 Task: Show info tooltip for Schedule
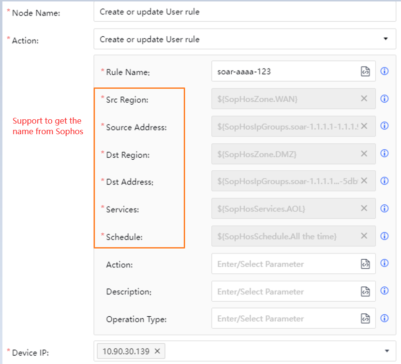coord(385,236)
